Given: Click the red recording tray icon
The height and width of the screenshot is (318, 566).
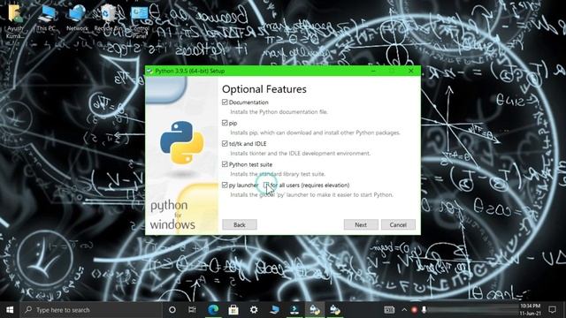Looking at the screenshot, I should 414,310.
